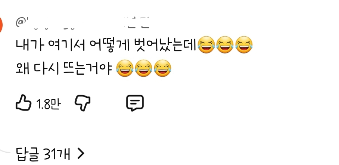Click the last laughing emoji on second line
The image size is (339, 165).
[162, 68]
